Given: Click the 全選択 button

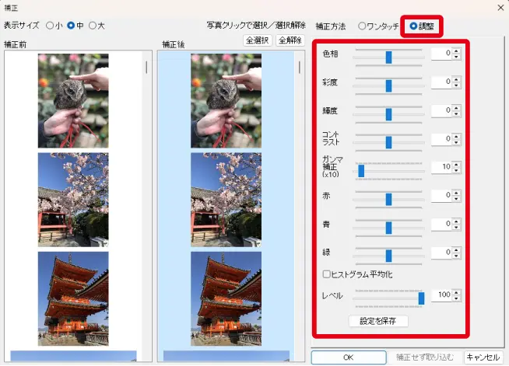Looking at the screenshot, I should click(x=258, y=40).
